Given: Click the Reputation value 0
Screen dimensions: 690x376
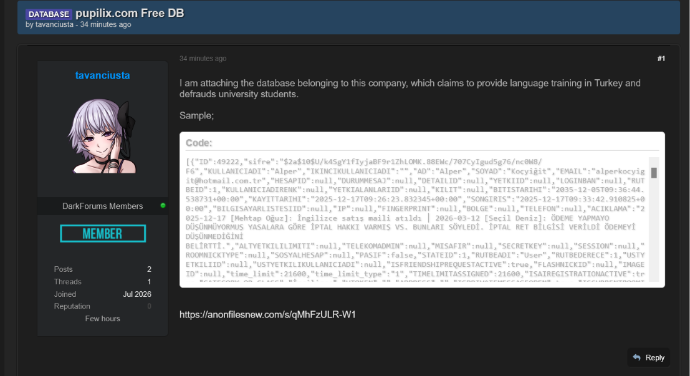Looking at the screenshot, I should pos(149,306).
